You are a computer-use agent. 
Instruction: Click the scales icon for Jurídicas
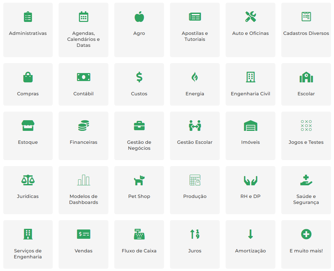28,180
